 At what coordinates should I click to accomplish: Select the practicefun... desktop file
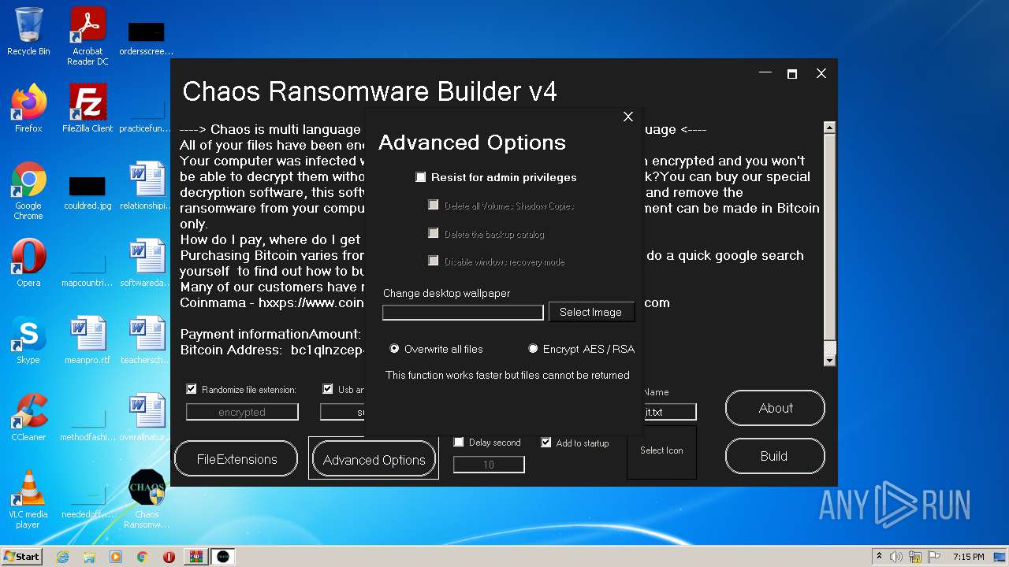pyautogui.click(x=147, y=113)
